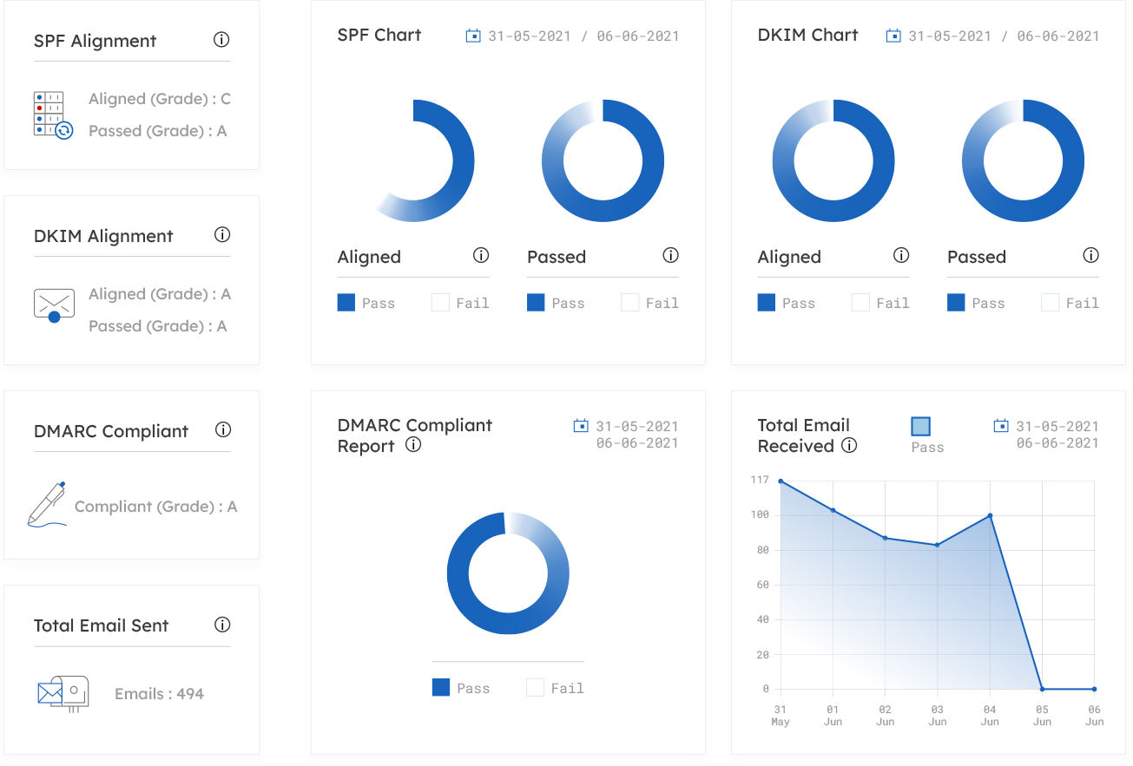Image resolution: width=1133 pixels, height=766 pixels.
Task: Click the SPF Chart heading
Action: click(379, 35)
